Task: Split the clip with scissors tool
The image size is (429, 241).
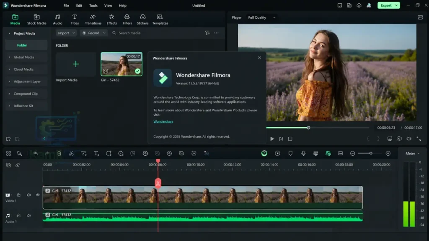Action: pos(71,153)
